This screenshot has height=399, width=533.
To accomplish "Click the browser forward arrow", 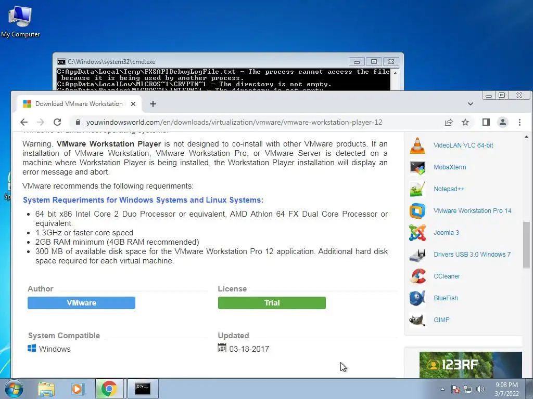I will (41, 122).
